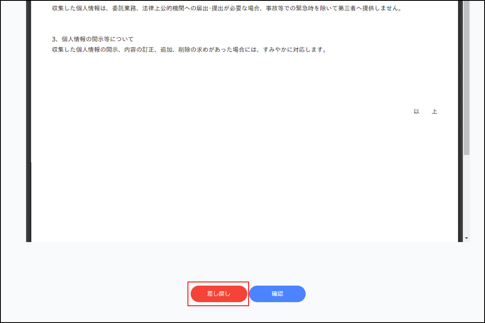Click the 以上 closing text
This screenshot has width=485, height=323.
click(x=425, y=112)
